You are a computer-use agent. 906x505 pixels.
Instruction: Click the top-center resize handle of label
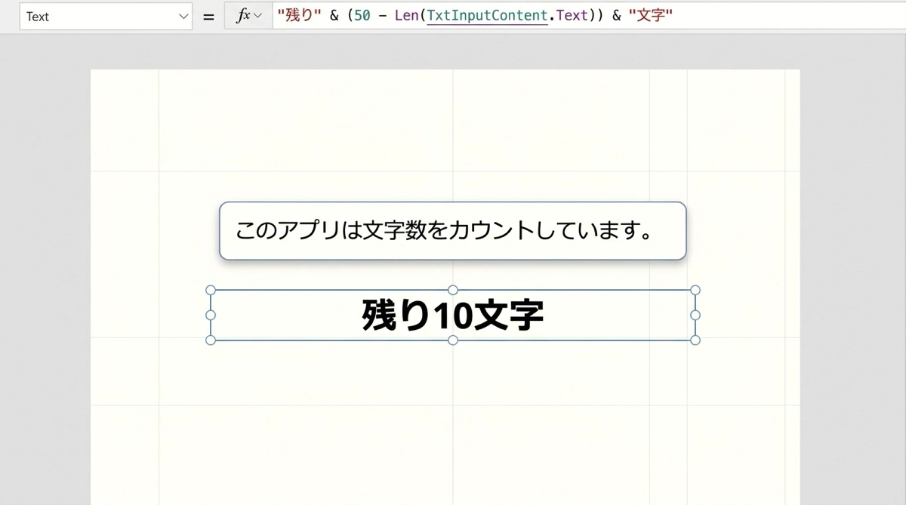point(453,290)
